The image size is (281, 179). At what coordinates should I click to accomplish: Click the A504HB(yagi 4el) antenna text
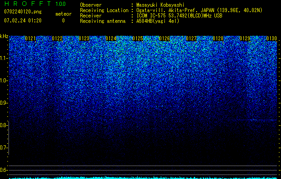[158, 21]
